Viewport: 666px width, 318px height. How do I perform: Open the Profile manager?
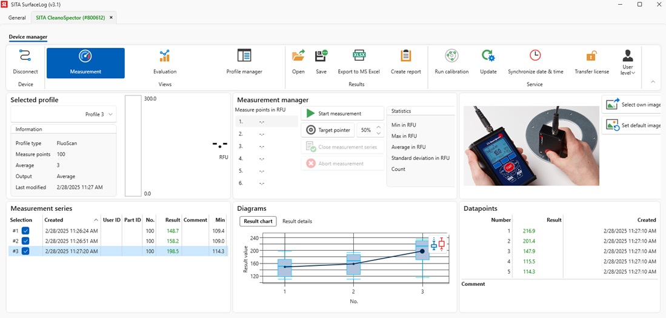pos(244,57)
